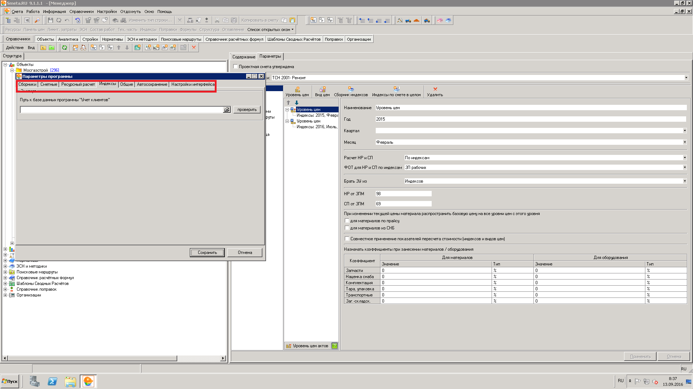Enable для материалов из СНБ checkbox
Screen dimensions: 693x389
347,228
